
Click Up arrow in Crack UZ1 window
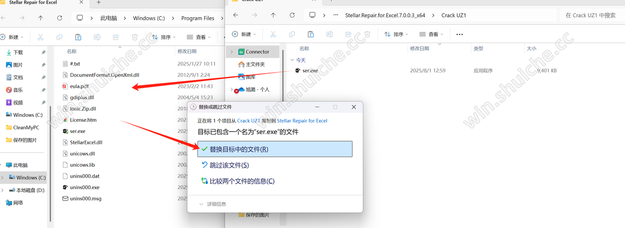pos(273,15)
